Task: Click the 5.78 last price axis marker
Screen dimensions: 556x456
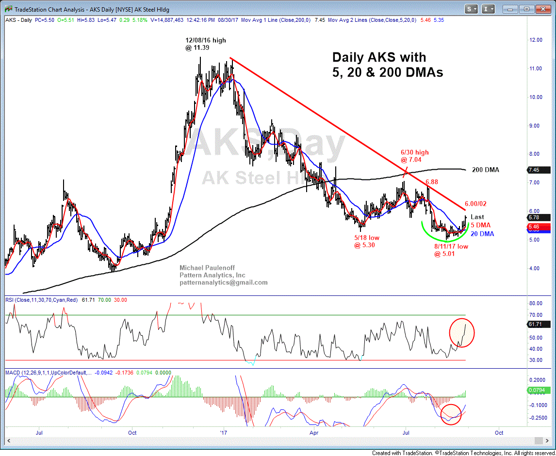Action: tap(539, 217)
